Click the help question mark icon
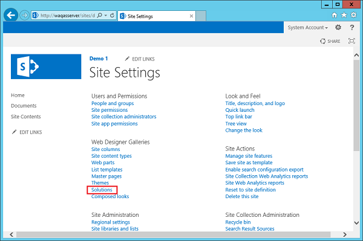 [352, 28]
